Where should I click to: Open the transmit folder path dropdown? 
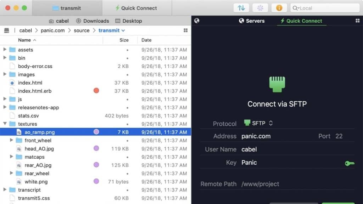112,30
